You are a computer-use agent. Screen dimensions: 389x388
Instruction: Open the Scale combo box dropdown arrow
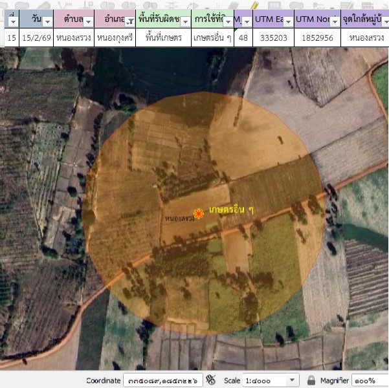pos(293,380)
